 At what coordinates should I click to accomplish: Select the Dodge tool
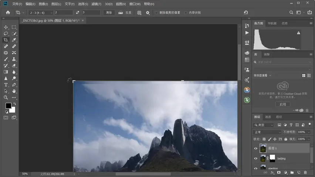point(14,78)
